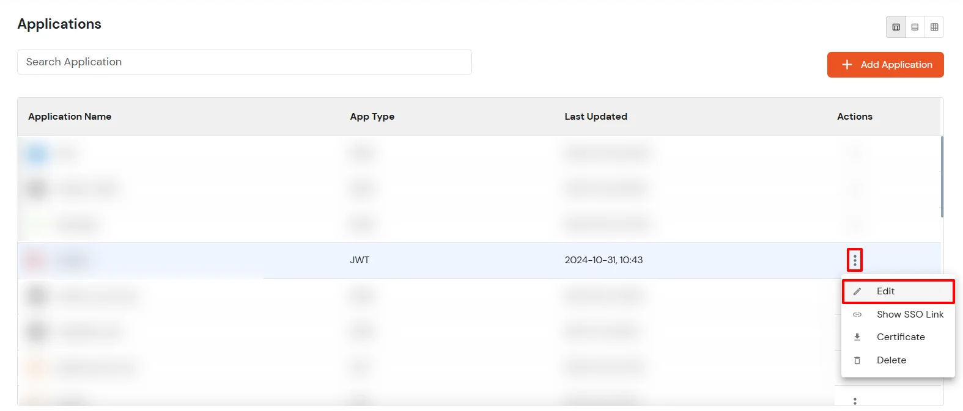This screenshot has width=963, height=411.
Task: Click the Applications page heading
Action: [59, 24]
